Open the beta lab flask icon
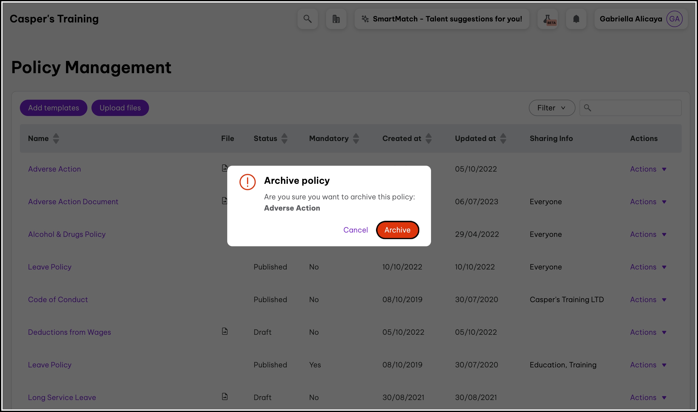Viewport: 698px width, 412px height. (548, 19)
